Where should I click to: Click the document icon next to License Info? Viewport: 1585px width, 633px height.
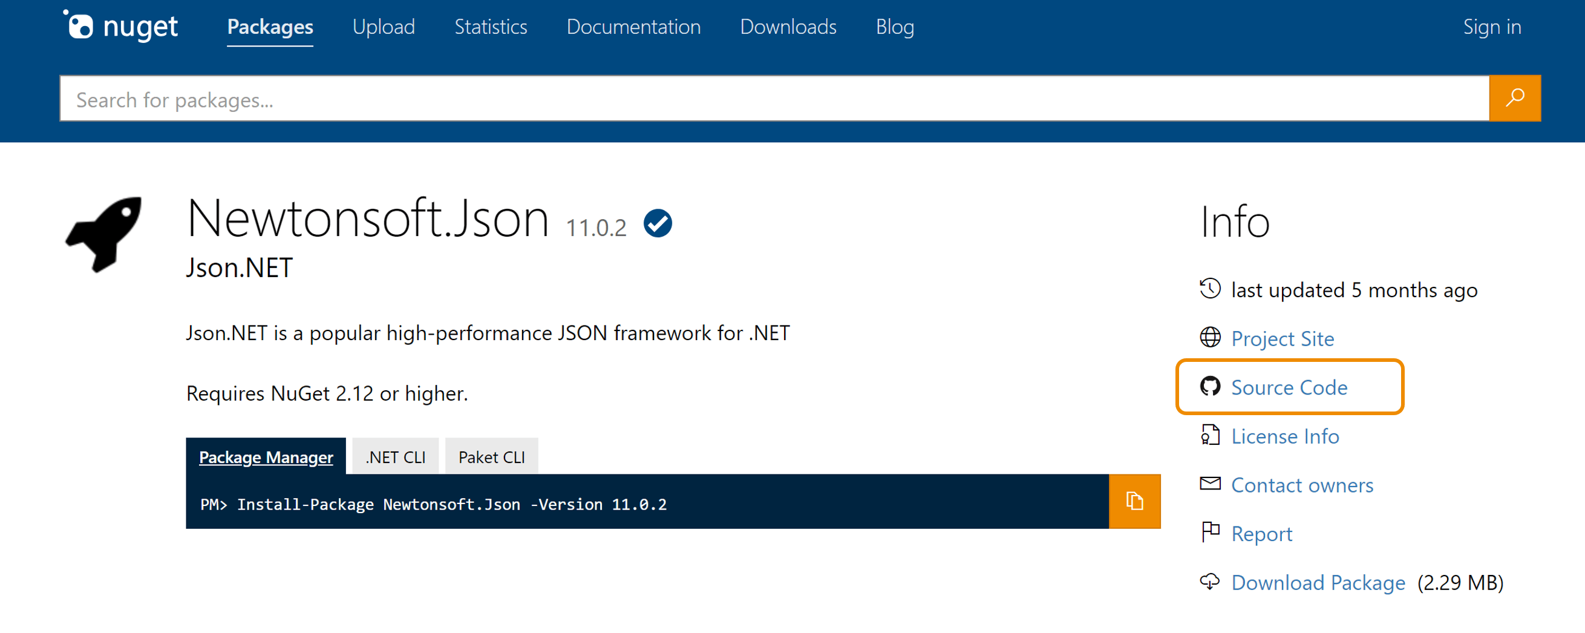tap(1210, 436)
